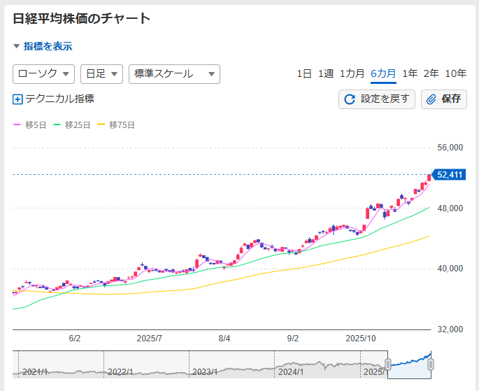Click the reload icon in 設定を戻す

(350, 99)
